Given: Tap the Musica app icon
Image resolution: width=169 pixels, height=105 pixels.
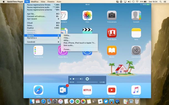Looking at the screenshot, I should click(136, 90).
